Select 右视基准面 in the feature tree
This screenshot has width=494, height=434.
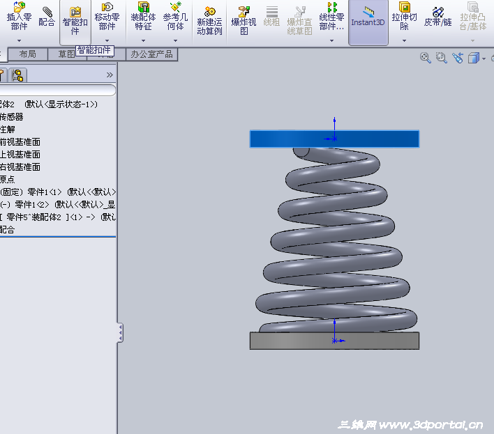pos(20,167)
